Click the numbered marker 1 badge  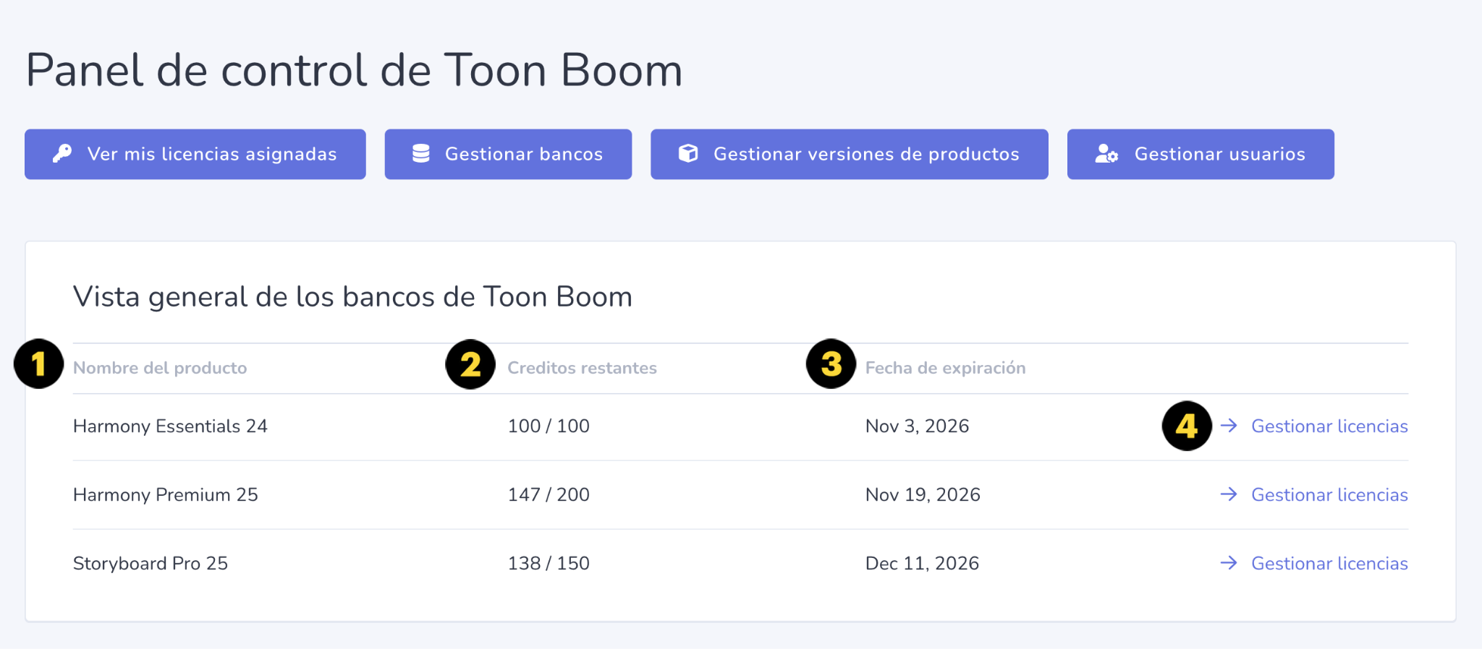pyautogui.click(x=38, y=364)
